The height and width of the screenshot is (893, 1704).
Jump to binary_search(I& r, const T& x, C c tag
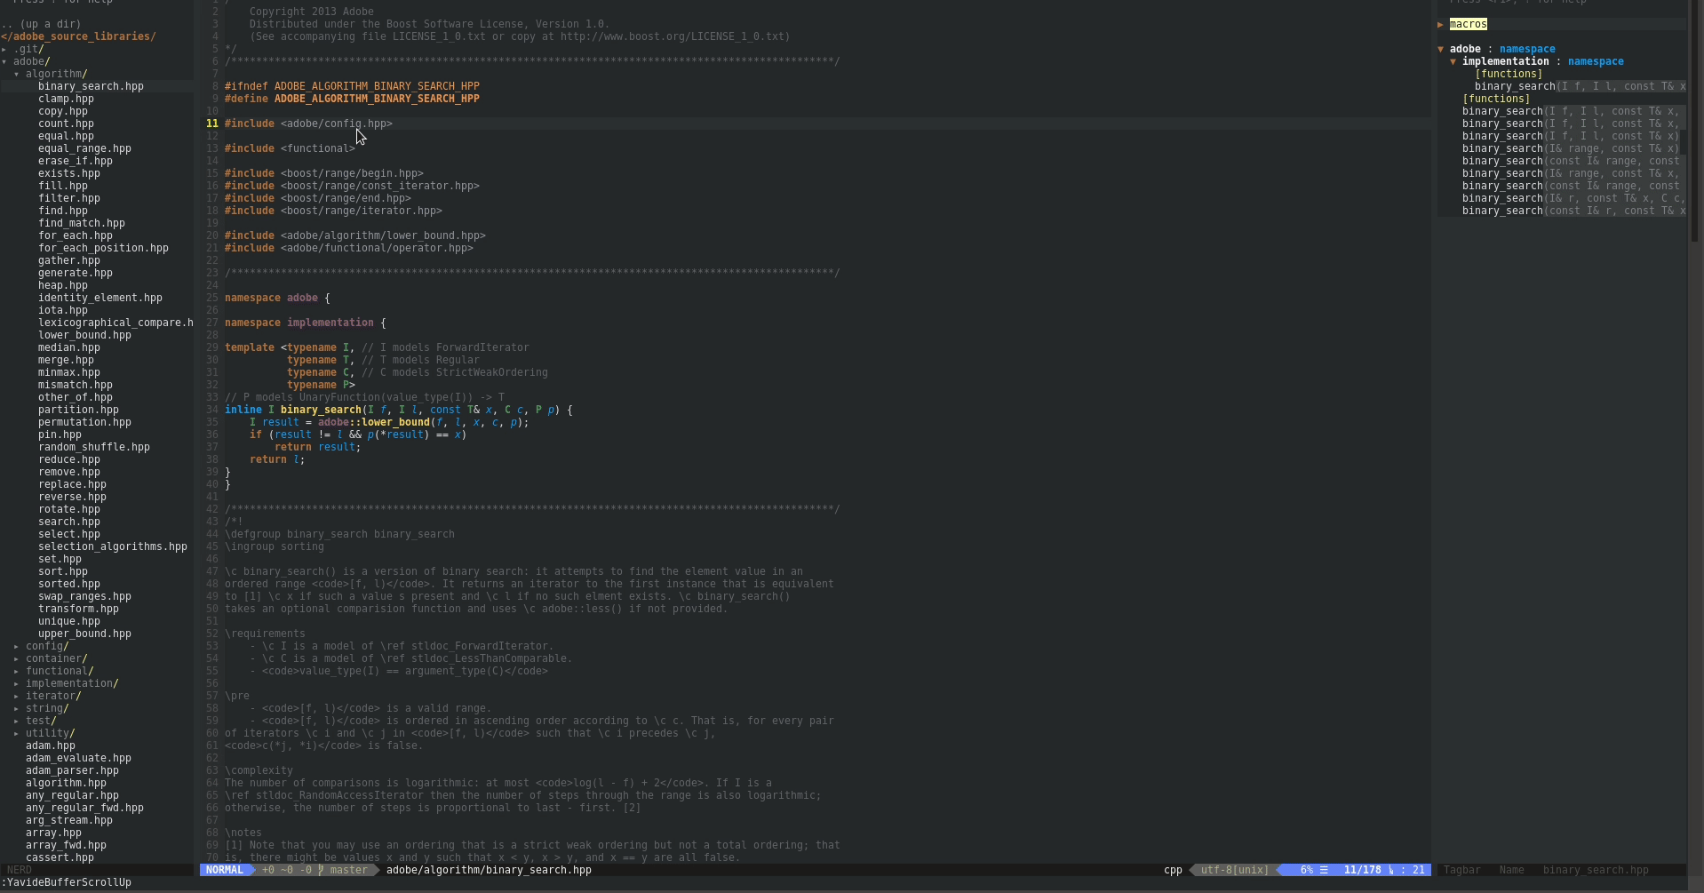pyautogui.click(x=1573, y=198)
